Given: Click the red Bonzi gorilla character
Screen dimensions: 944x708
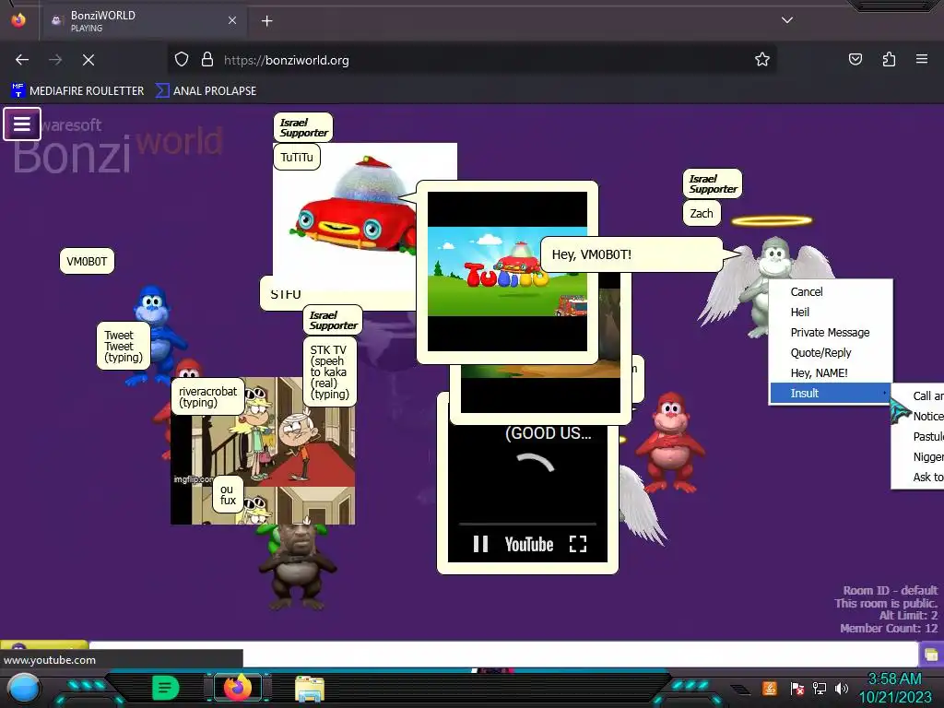Looking at the screenshot, I should (x=670, y=442).
